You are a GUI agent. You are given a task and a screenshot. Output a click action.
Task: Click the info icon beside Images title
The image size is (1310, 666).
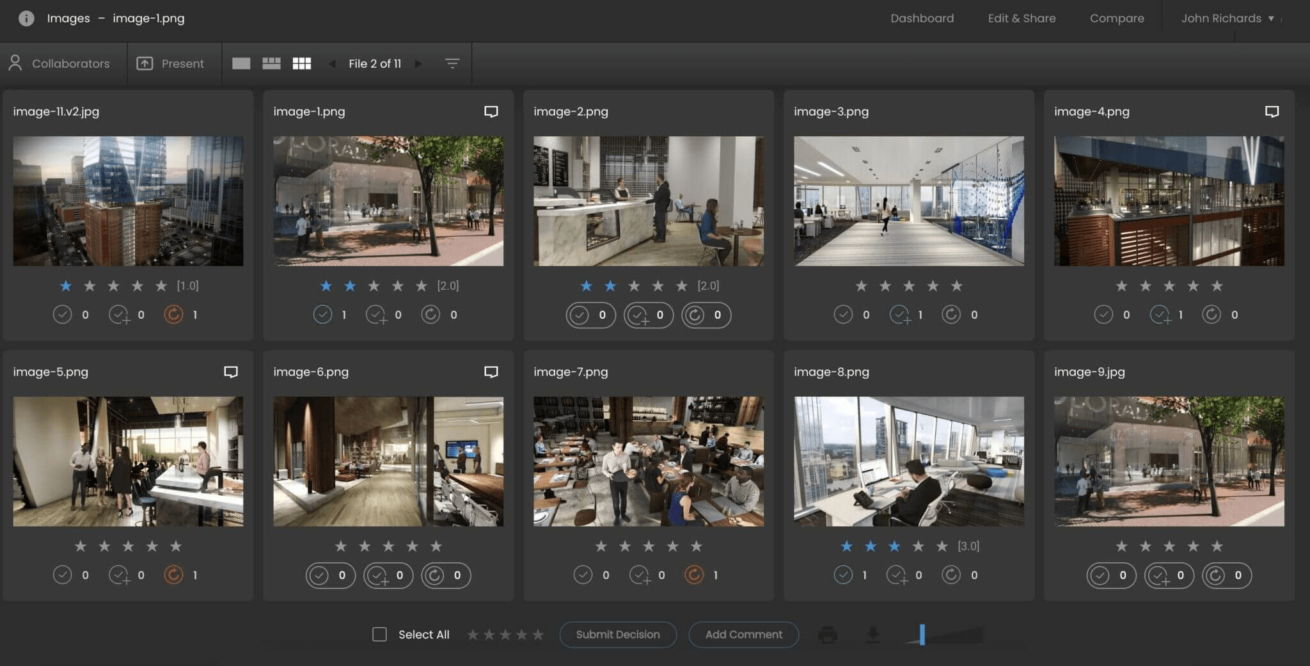pos(26,18)
